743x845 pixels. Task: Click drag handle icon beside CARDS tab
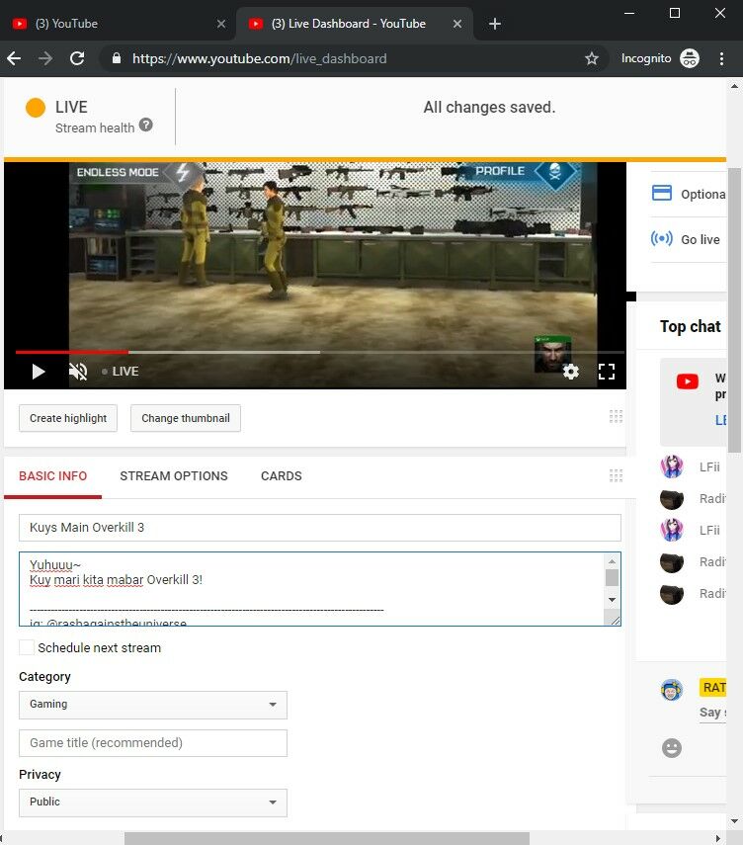616,475
